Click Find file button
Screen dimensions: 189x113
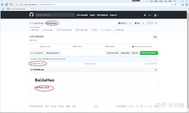coord(135,53)
